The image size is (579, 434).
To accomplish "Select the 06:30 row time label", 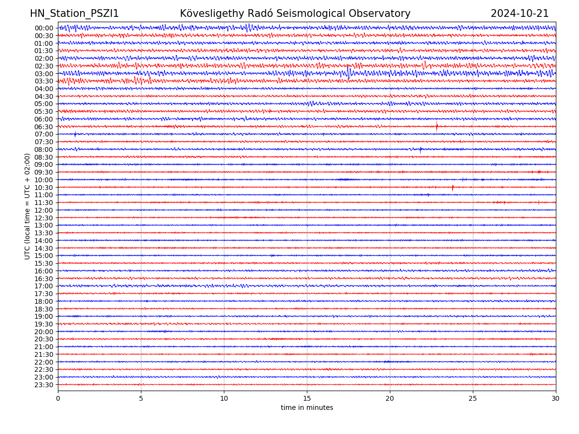I will (x=44, y=127).
